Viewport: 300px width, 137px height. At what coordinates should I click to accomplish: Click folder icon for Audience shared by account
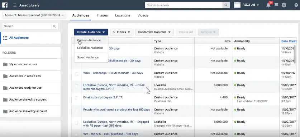[5, 111]
